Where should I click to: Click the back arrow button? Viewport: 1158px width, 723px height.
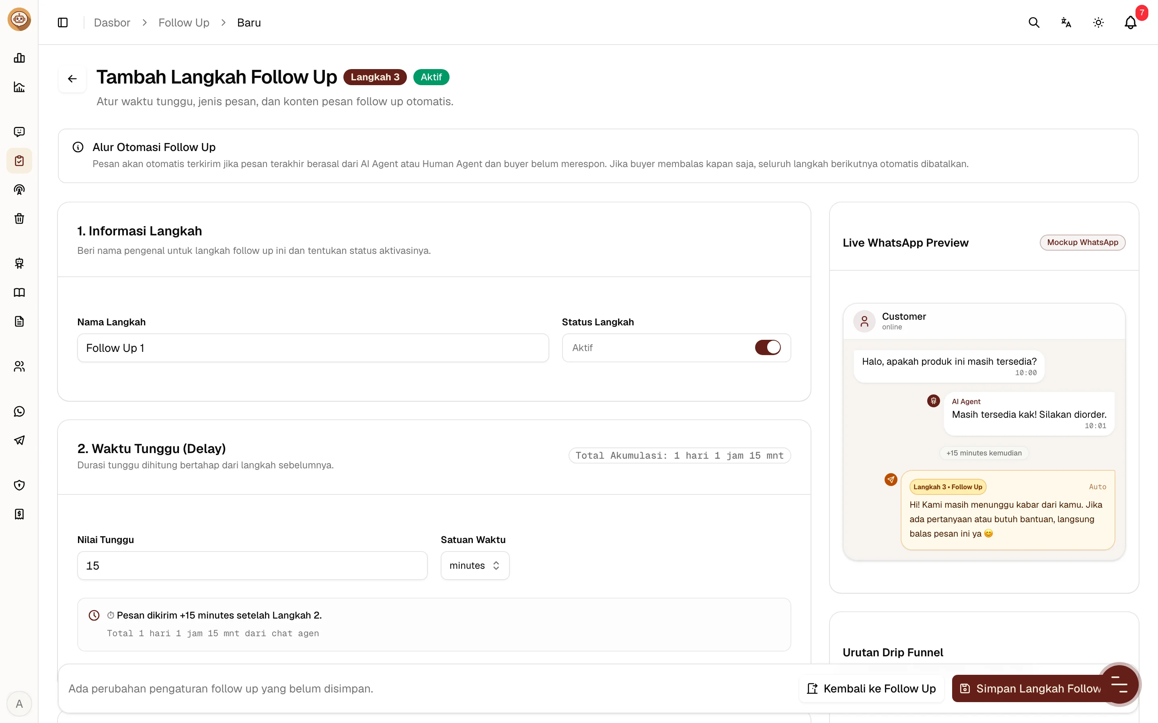(x=72, y=78)
